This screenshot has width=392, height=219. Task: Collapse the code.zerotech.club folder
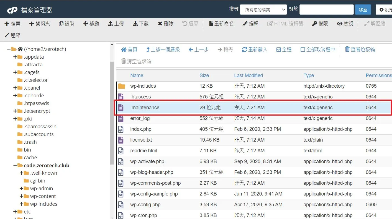pyautogui.click(x=15, y=165)
